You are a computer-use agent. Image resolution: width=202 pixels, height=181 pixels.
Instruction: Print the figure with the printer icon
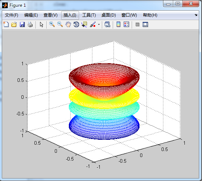click(30, 24)
